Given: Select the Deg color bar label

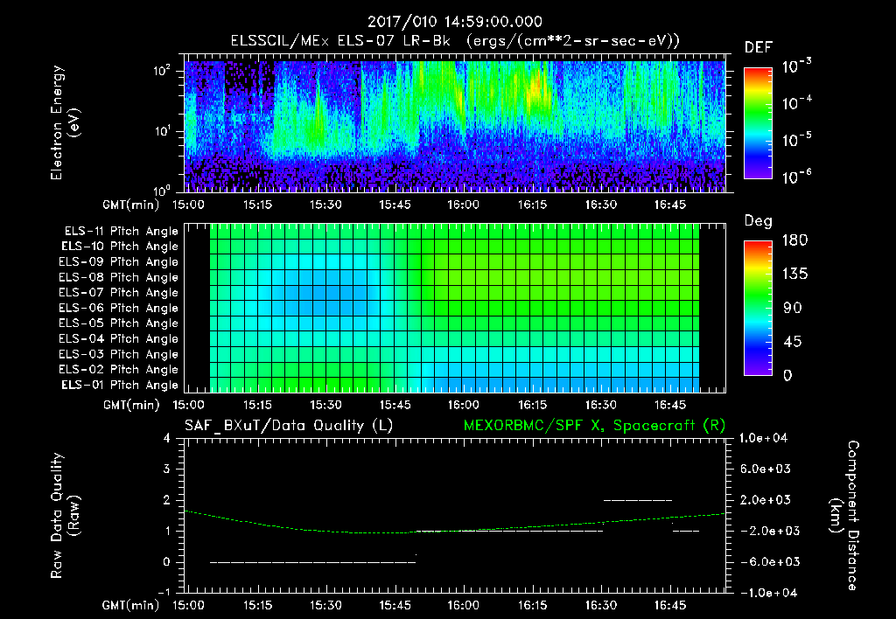Looking at the screenshot, I should point(759,221).
